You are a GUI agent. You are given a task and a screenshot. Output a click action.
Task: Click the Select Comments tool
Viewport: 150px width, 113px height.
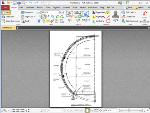pos(11,21)
